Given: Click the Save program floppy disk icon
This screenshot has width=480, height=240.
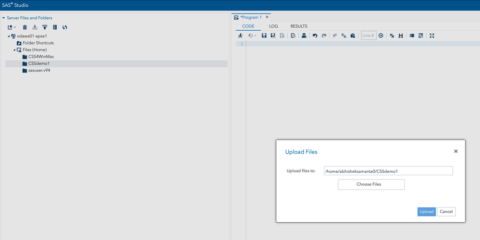Looking at the screenshot, I should (264, 36).
